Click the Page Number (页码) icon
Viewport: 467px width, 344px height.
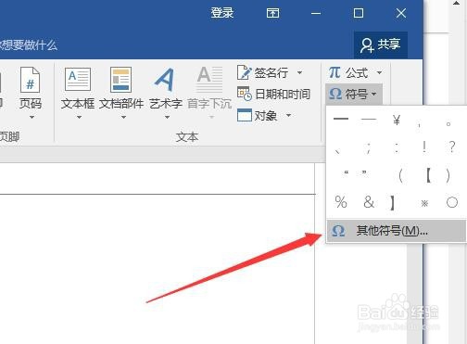click(31, 80)
